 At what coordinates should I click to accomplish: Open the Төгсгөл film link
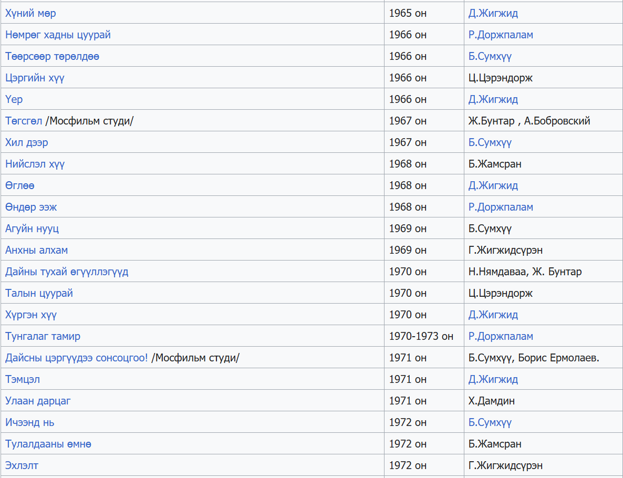tap(24, 120)
